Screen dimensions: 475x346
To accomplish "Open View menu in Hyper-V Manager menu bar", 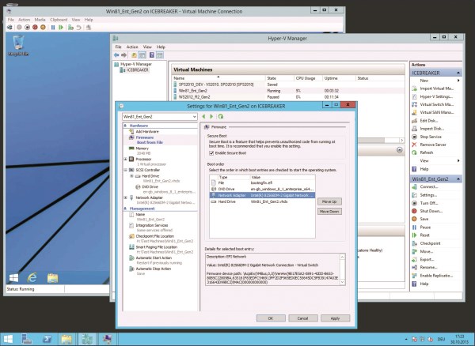I will 147,47.
